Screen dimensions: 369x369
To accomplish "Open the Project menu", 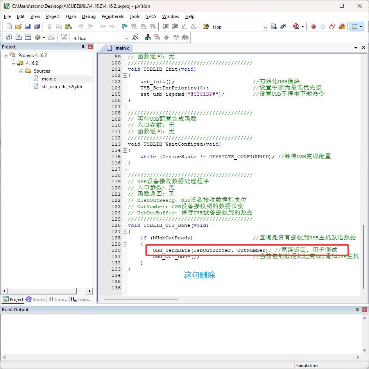I will (x=53, y=16).
